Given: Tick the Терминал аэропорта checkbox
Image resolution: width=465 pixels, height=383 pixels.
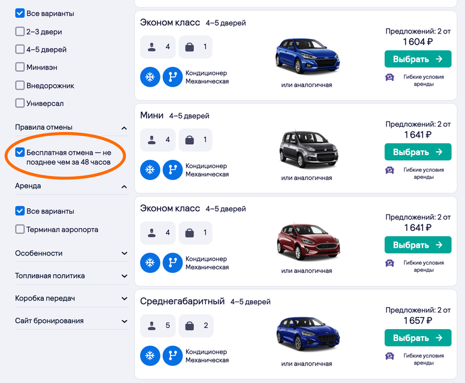Looking at the screenshot, I should point(20,229).
